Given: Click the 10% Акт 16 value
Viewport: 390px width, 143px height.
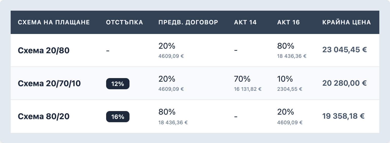Looking at the screenshot, I should point(285,79).
